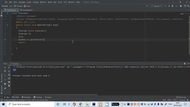Click the layout icon in Run panel sidebar
190x107 pixels.
5,84
